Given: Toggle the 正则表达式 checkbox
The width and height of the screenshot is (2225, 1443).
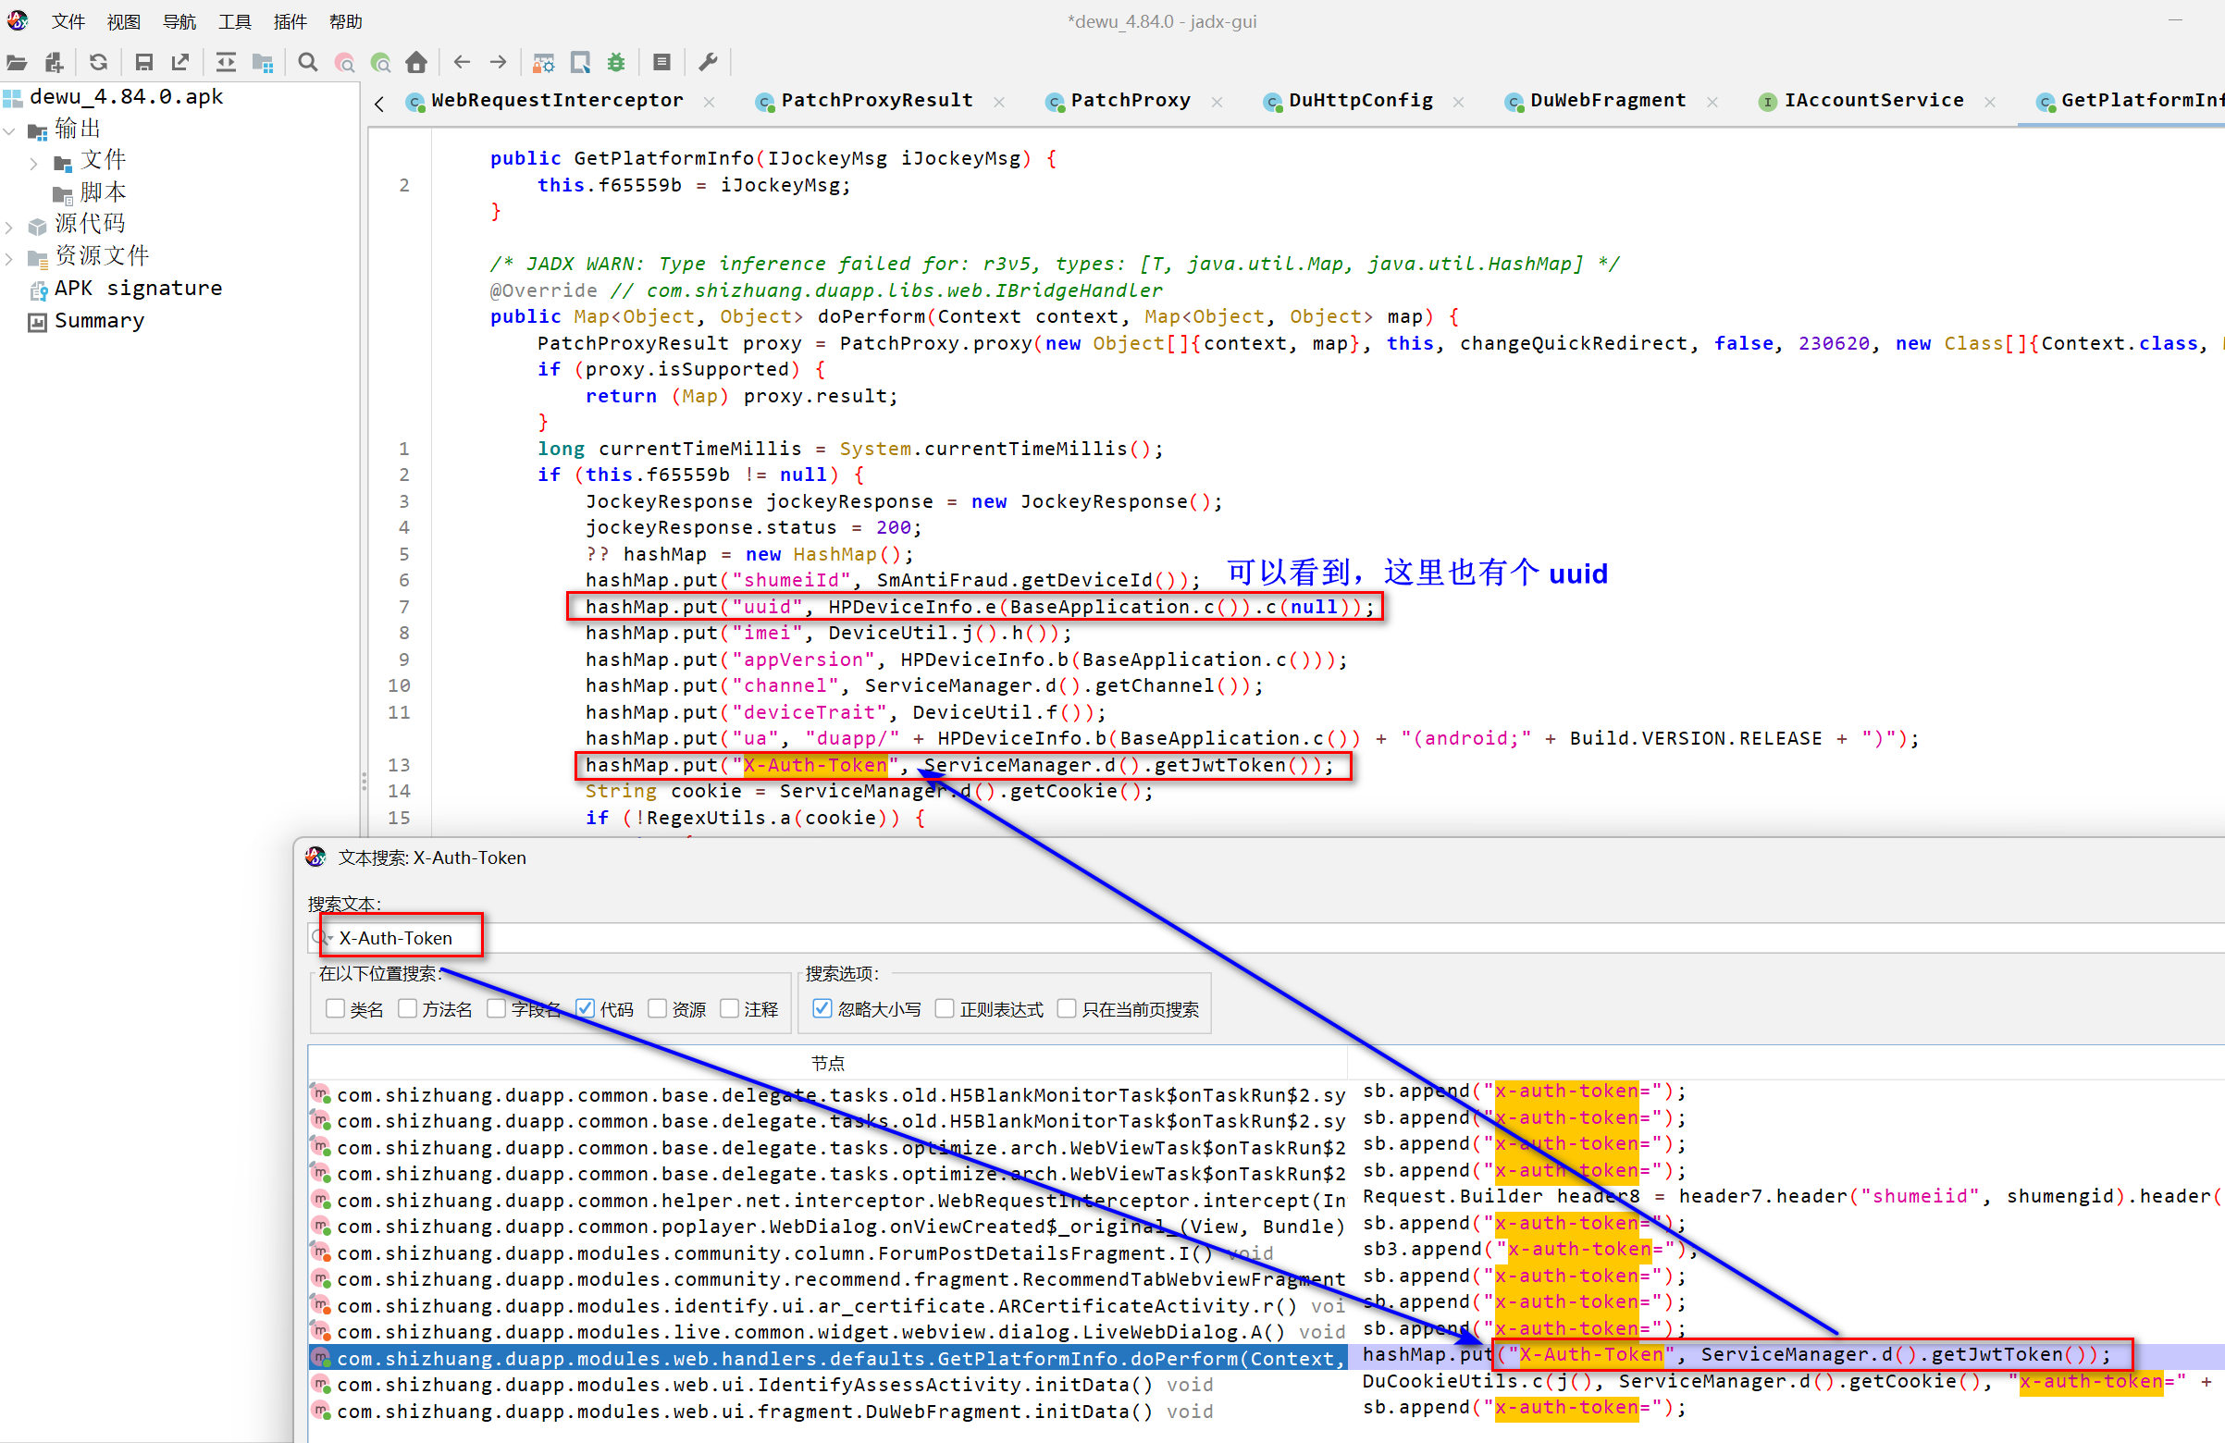Looking at the screenshot, I should 946,1008.
